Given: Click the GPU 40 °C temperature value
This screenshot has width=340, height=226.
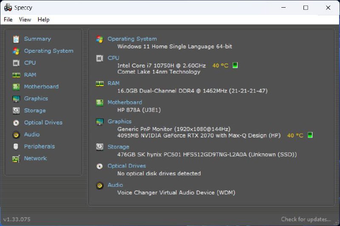Looking at the screenshot, I should point(295,135).
